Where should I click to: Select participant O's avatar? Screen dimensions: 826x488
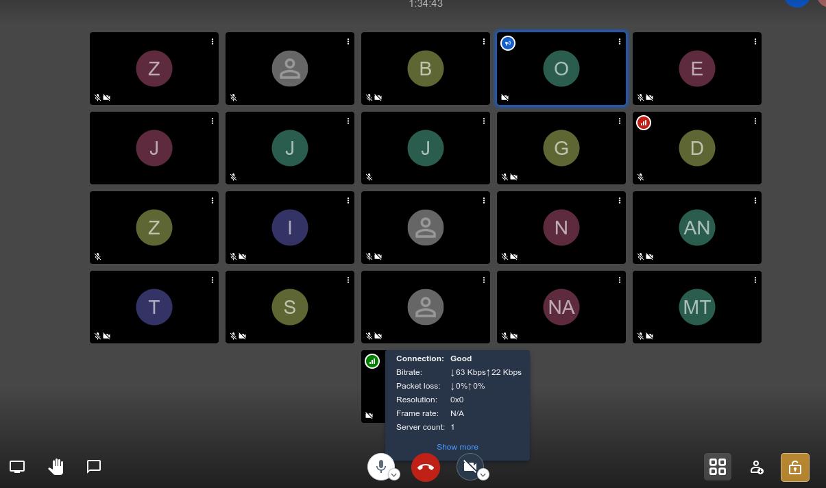(x=561, y=69)
